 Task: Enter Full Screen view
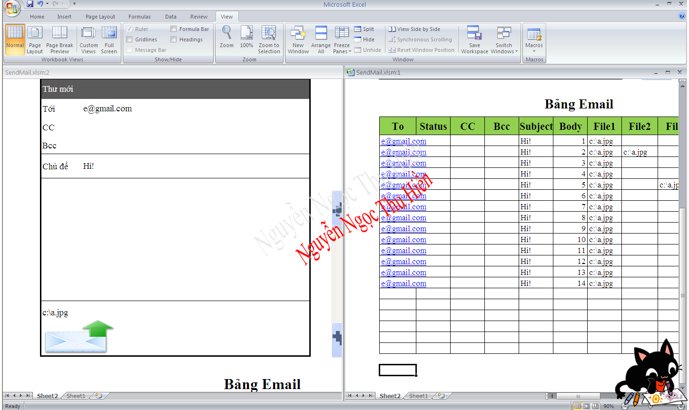click(109, 39)
